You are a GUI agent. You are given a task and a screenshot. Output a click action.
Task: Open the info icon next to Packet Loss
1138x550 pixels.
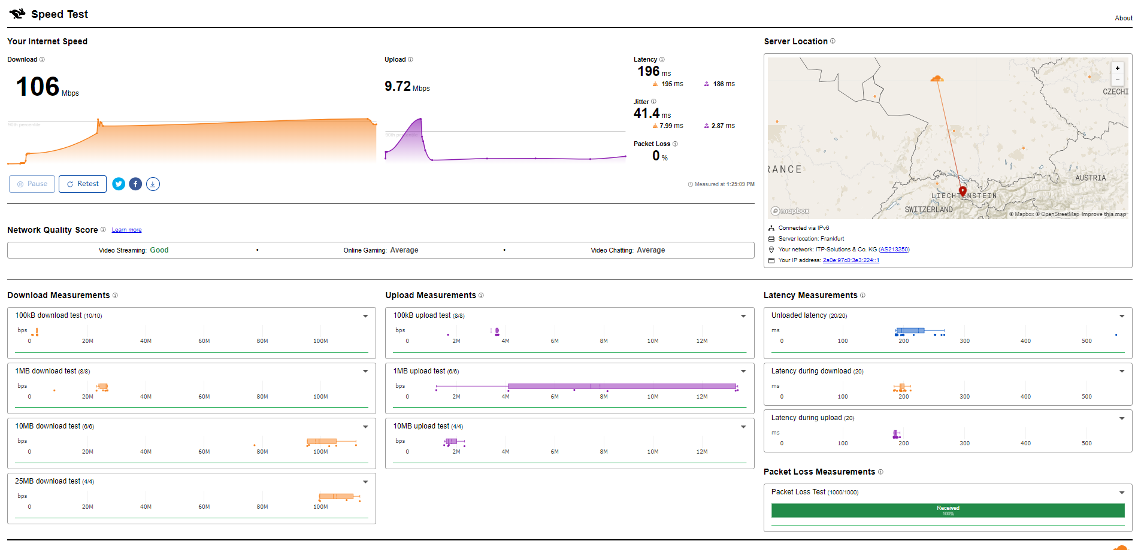(x=675, y=144)
